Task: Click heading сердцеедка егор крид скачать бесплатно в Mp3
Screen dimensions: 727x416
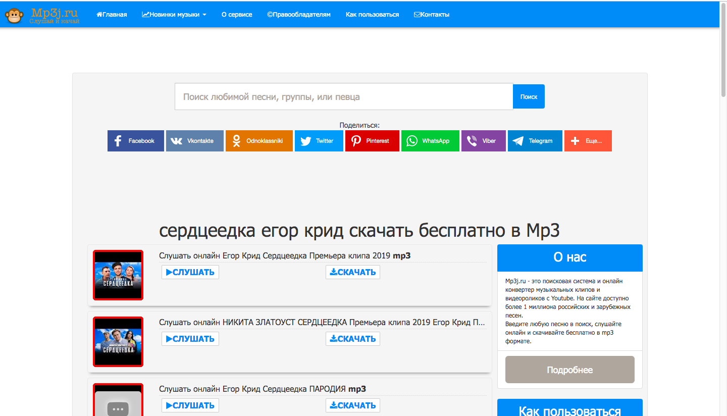Action: (x=359, y=230)
